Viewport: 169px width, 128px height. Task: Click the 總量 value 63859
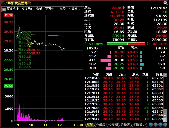click(161, 16)
